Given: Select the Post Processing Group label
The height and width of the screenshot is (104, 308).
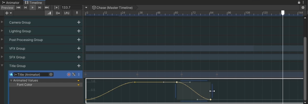Looking at the screenshot, I should pos(26,40).
